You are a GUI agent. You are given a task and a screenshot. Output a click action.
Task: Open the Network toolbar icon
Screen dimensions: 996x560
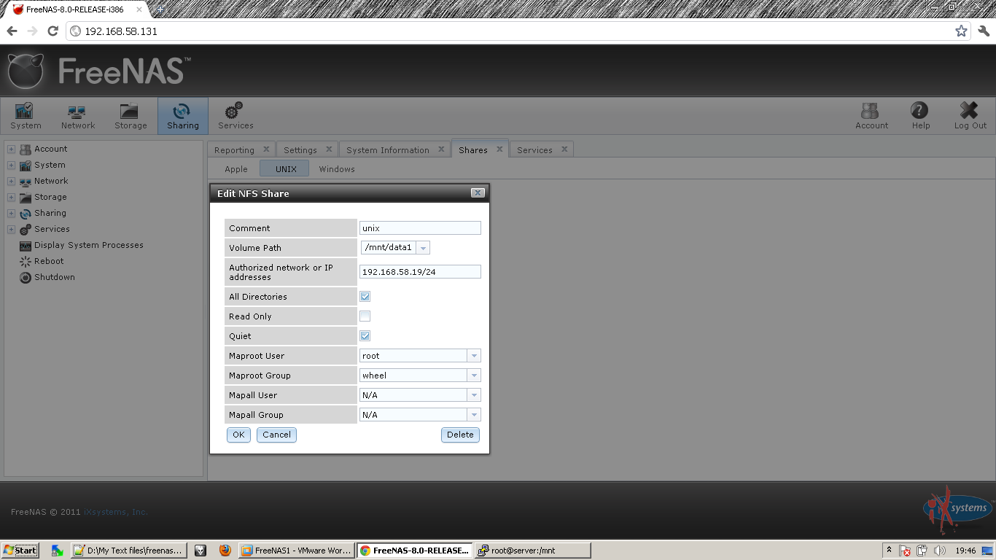[x=78, y=116]
